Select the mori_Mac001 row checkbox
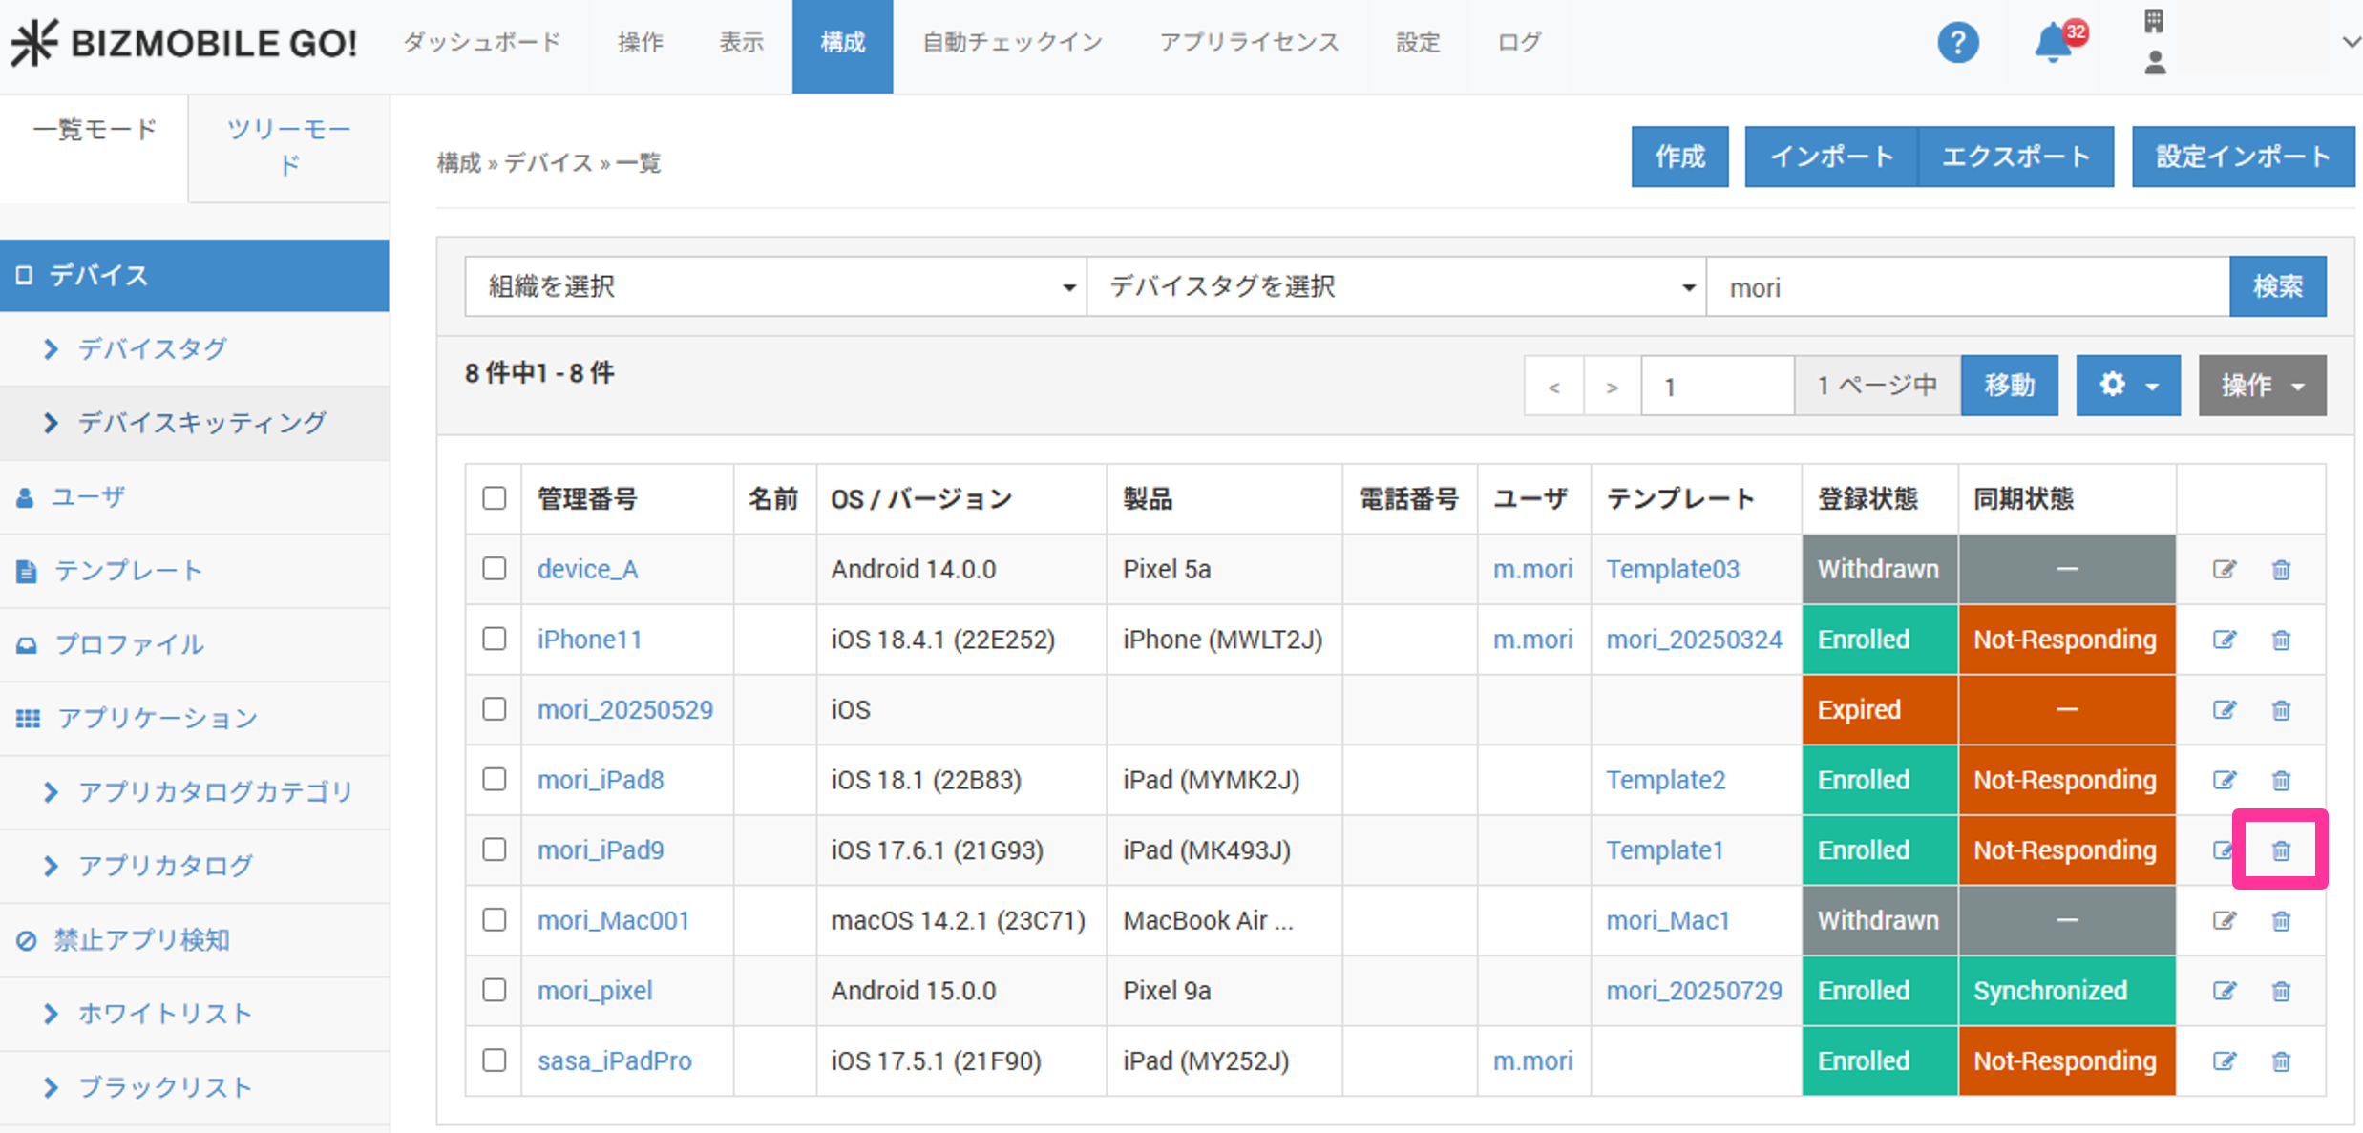Screen dimensions: 2363x1133 494,920
